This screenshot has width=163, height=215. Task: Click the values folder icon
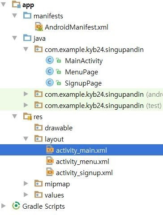[x=39, y=195]
